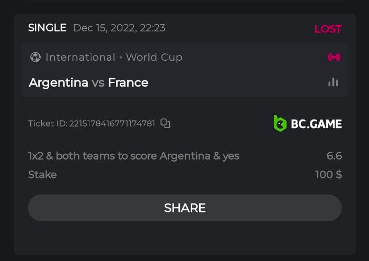Image resolution: width=369 pixels, height=261 pixels.
Task: Open the pink live broadcast icon
Action: click(x=334, y=57)
